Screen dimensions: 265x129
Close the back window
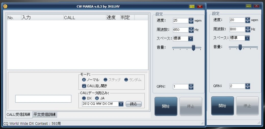[256, 6]
